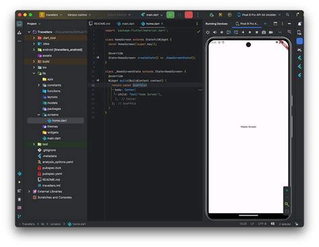Click the red Stop button

tap(188, 15)
